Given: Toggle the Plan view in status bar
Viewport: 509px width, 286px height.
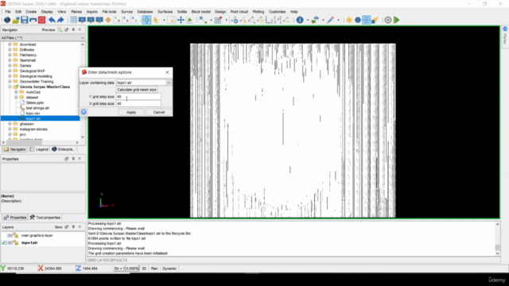Looking at the screenshot, I should pyautogui.click(x=154, y=269).
